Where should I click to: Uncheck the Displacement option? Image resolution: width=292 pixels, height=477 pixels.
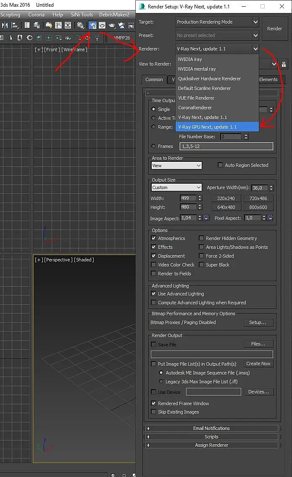click(154, 256)
